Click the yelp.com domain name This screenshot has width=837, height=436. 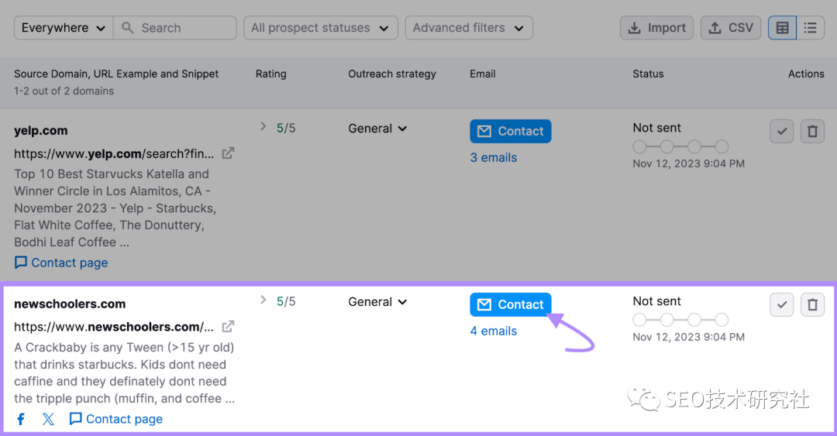[x=40, y=131]
